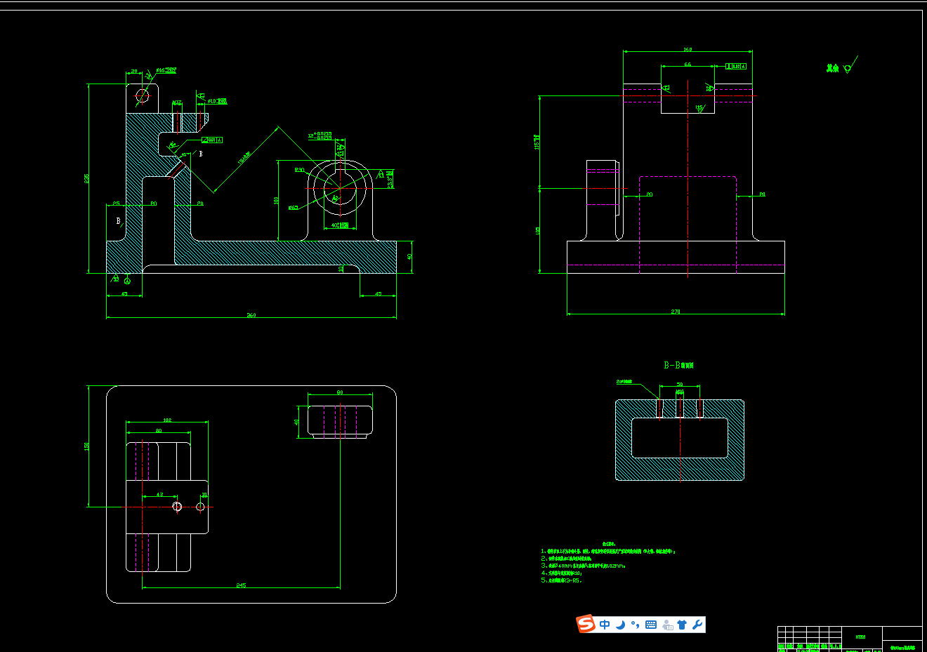Select the 245 dimension in the plan view
927x652 pixels.
241,585
